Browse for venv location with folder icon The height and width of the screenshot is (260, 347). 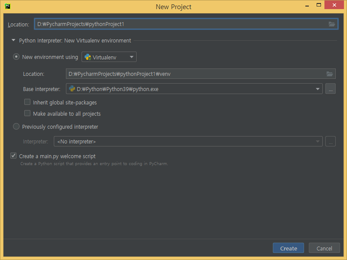pos(330,74)
